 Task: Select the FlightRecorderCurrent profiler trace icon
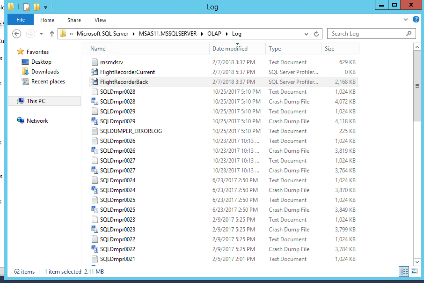click(x=95, y=72)
